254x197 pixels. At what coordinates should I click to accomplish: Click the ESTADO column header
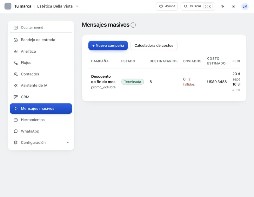coord(128,61)
